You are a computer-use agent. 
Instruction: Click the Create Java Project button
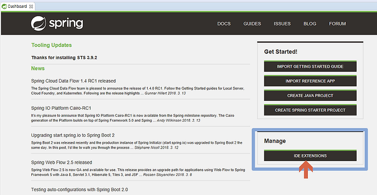click(x=310, y=95)
